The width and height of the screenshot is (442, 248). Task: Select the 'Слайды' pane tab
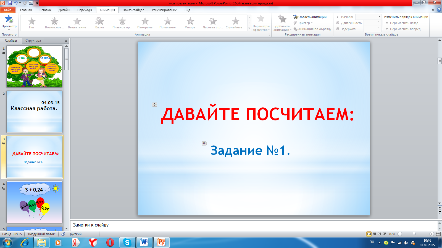tap(11, 41)
